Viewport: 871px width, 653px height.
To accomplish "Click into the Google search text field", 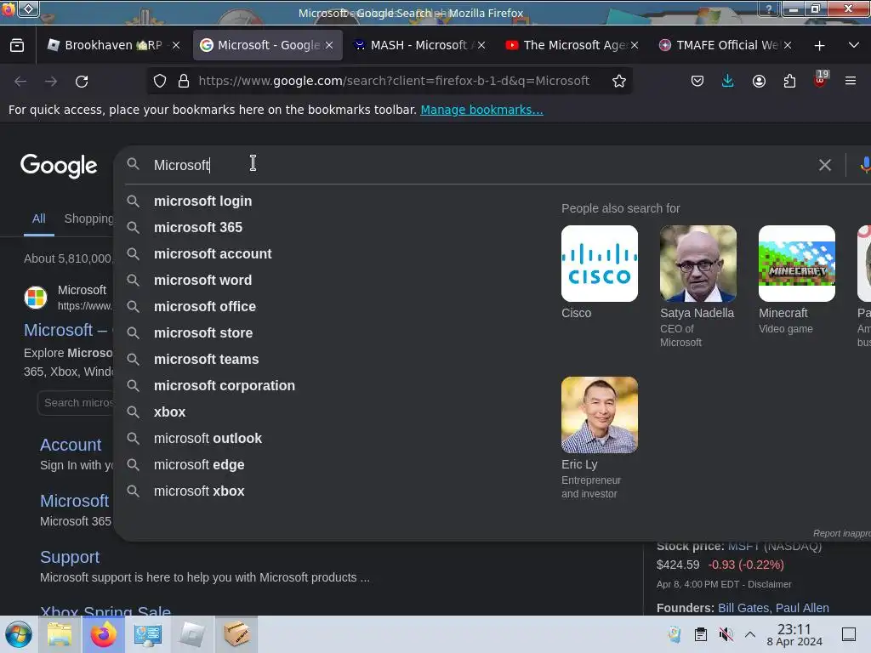I will (478, 165).
